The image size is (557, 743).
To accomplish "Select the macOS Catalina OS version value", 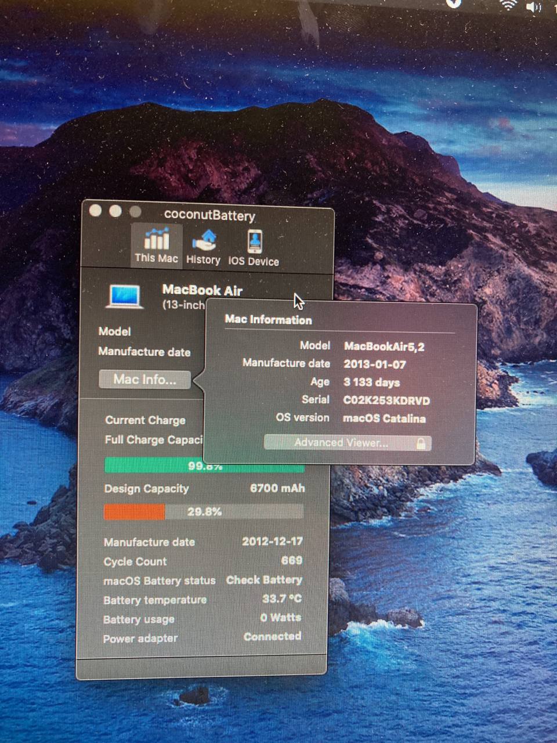I will (384, 419).
